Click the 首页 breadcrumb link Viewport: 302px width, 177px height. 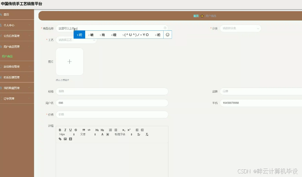coord(196,16)
